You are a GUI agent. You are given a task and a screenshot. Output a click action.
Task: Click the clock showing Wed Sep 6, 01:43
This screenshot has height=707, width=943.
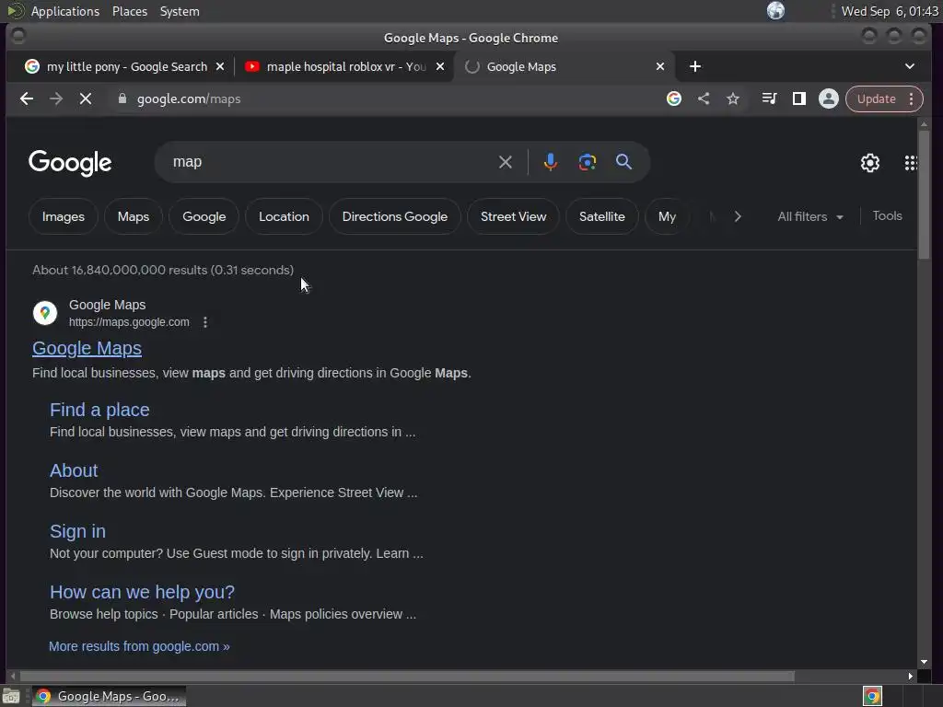pyautogui.click(x=890, y=11)
